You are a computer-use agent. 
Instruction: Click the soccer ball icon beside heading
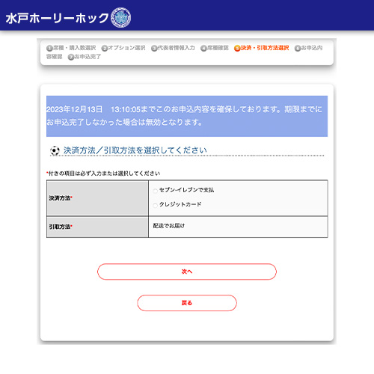55,150
